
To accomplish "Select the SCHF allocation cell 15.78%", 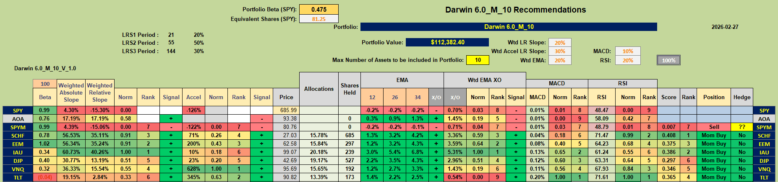I will (319, 135).
